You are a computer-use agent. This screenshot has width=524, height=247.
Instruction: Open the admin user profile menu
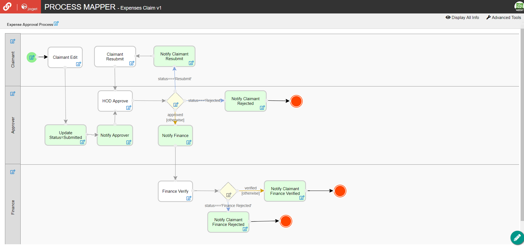(x=519, y=6)
